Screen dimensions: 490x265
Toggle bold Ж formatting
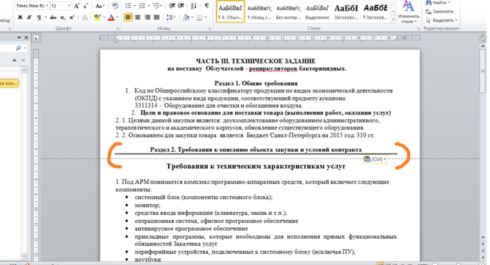tap(20, 18)
